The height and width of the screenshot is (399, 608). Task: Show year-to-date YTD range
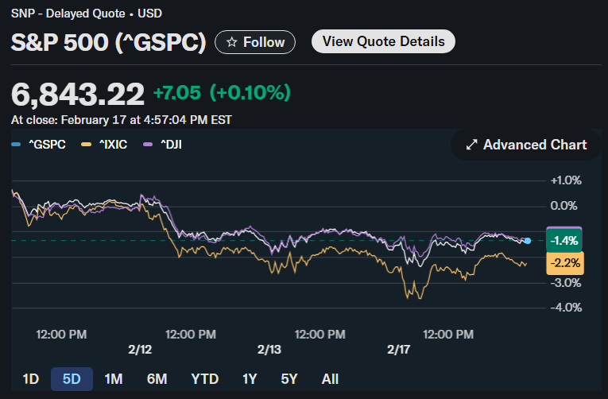(x=206, y=379)
